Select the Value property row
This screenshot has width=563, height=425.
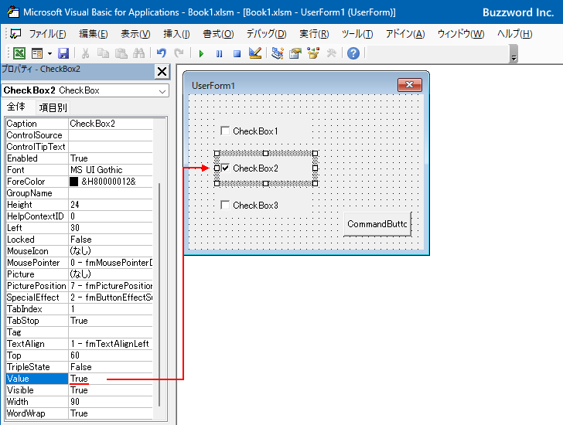(80, 379)
